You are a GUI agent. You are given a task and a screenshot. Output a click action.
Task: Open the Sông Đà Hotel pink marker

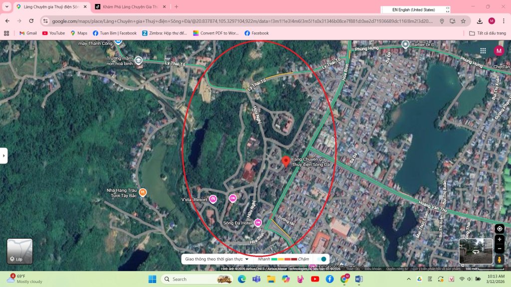(258, 223)
